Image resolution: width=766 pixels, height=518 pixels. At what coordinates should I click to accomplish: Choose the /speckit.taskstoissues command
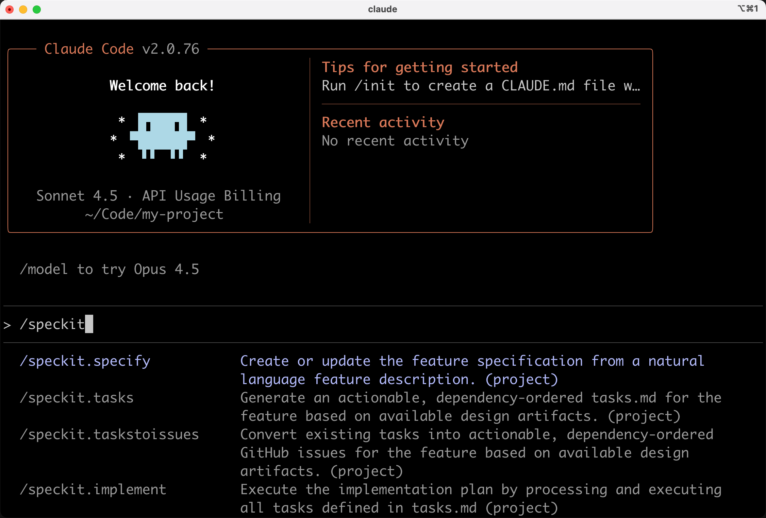point(109,434)
